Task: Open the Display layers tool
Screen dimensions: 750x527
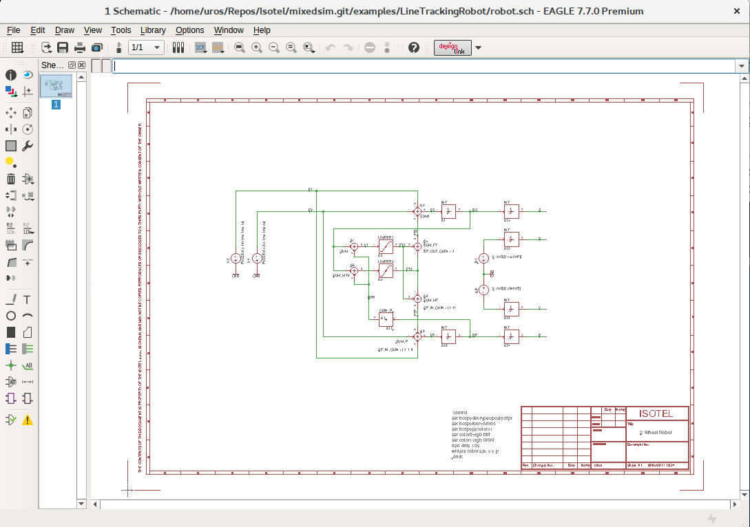Action: (11, 92)
